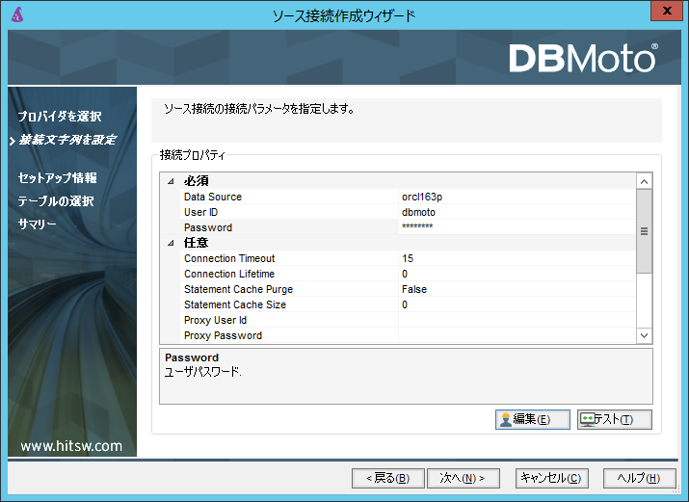The width and height of the screenshot is (689, 502).
Task: Select the Statement Cache Purge label
Action: coord(238,289)
